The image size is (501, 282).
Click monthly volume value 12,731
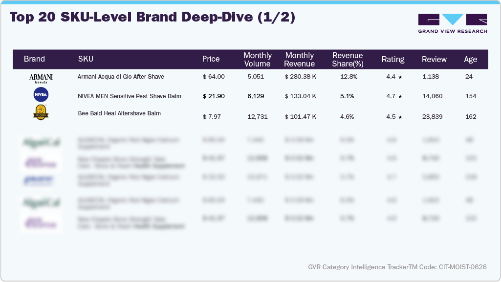[x=258, y=117]
